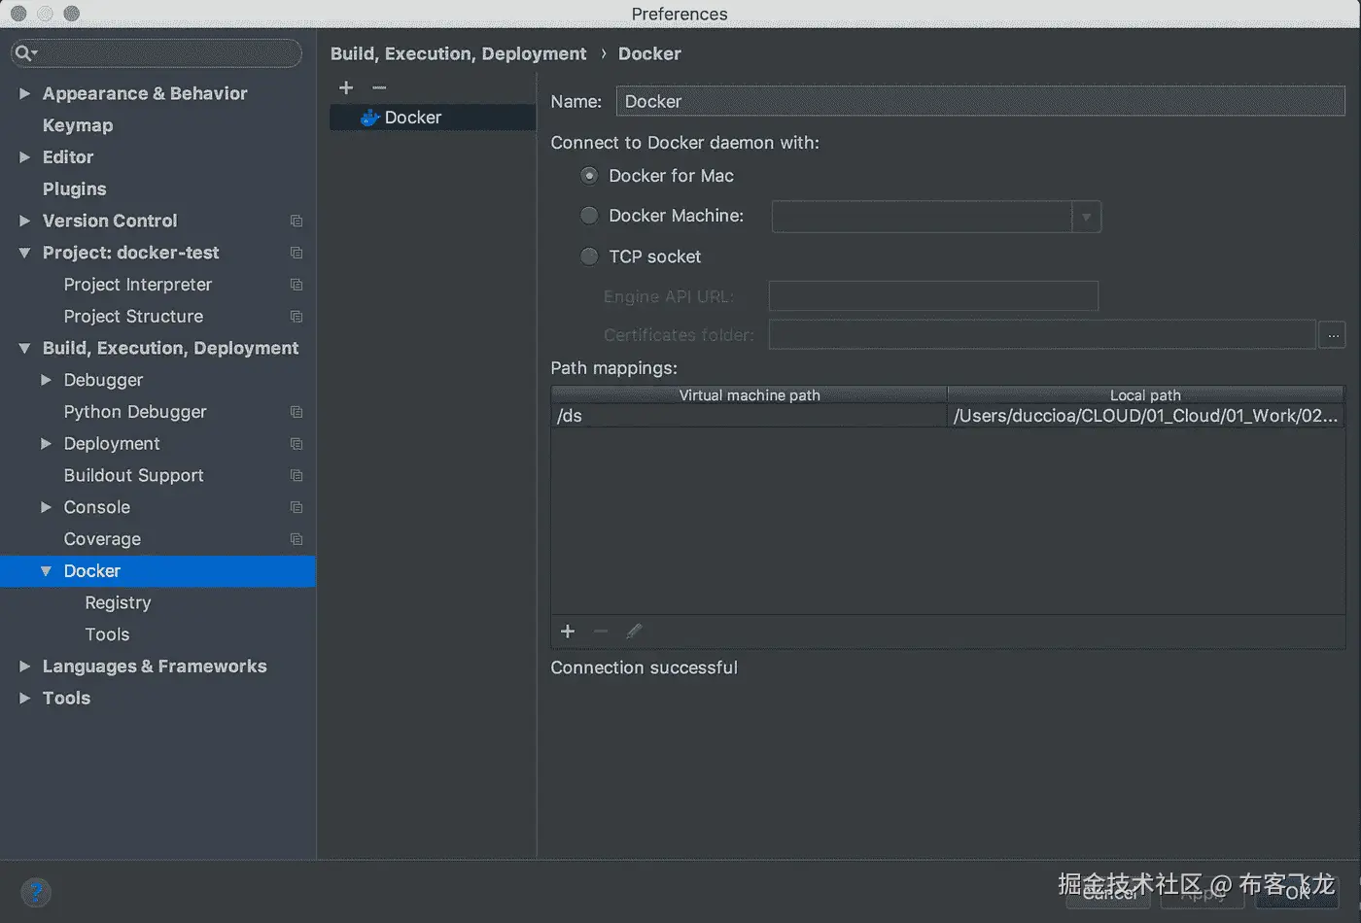This screenshot has height=923, width=1361.
Task: Expand the Editor section
Action: click(x=25, y=157)
